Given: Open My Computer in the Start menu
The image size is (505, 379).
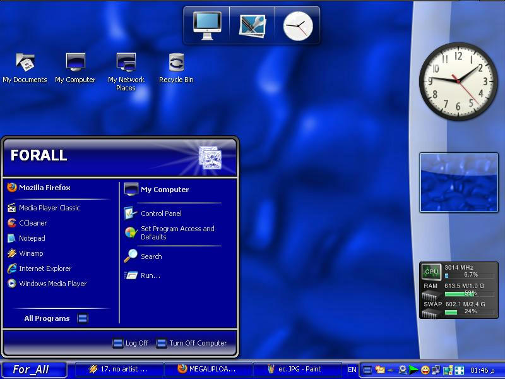Looking at the screenshot, I should [157, 189].
